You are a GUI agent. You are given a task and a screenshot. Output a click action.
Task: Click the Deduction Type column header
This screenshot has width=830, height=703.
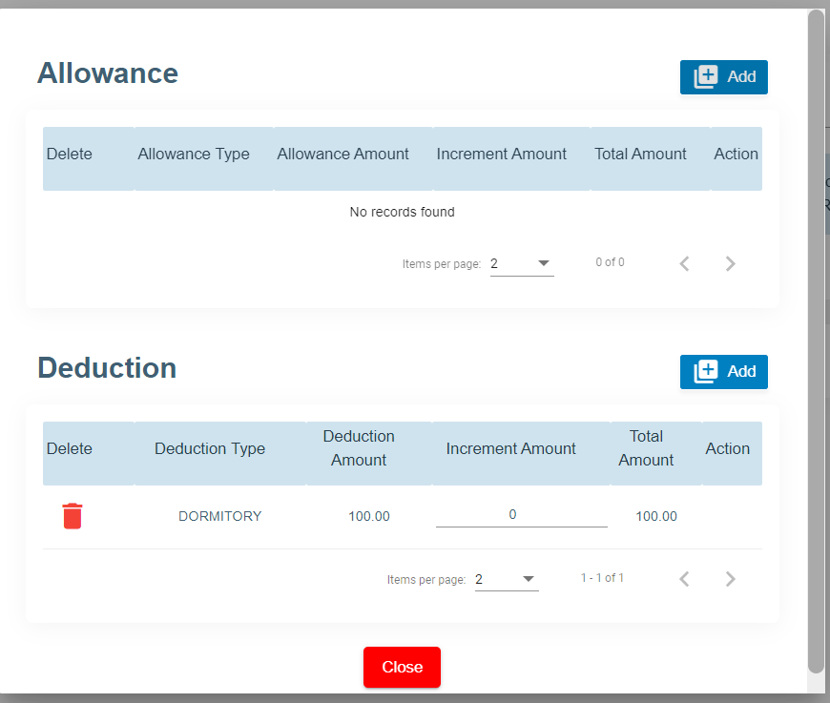210,449
